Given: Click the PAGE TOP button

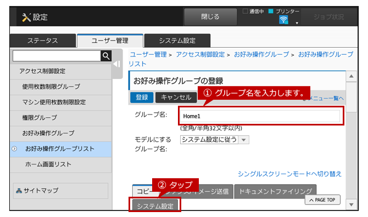Looking at the screenshot, I should (322, 200).
